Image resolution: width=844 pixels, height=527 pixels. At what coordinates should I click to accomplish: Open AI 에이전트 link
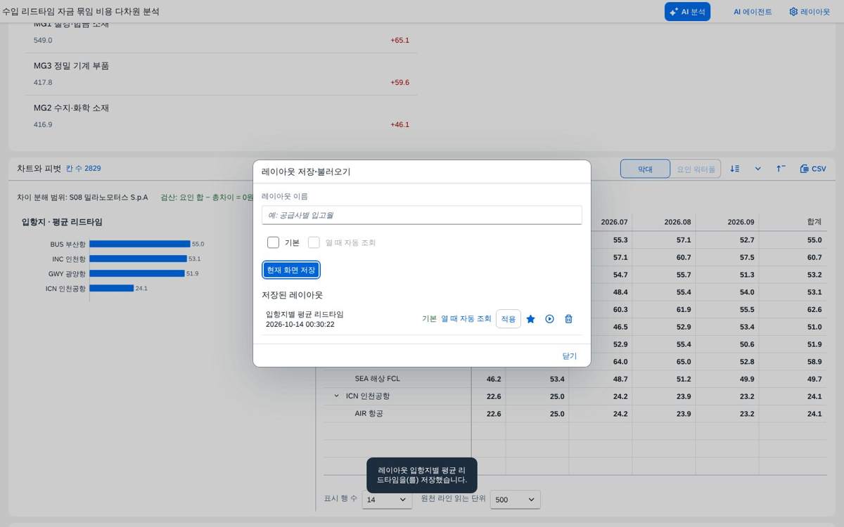(x=752, y=11)
